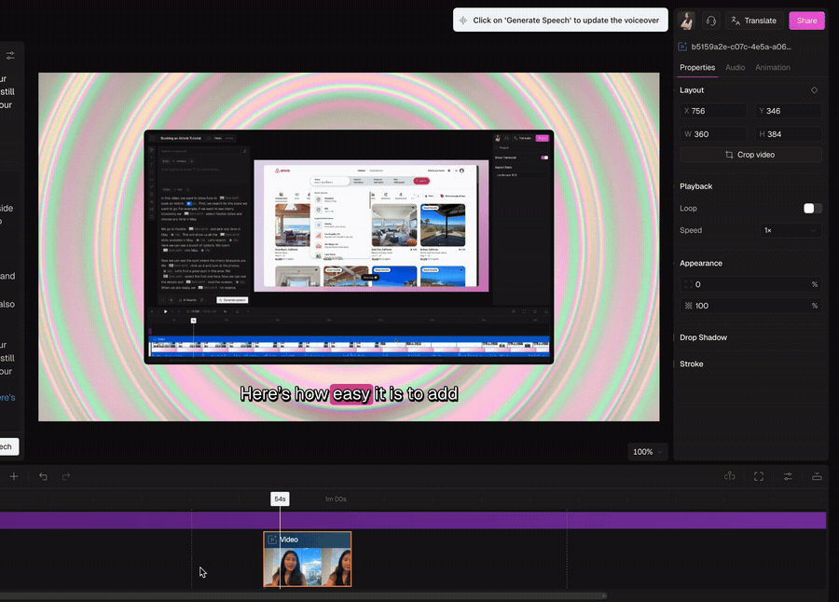This screenshot has width=839, height=602.
Task: Click the opacity checkerboard icon
Action: click(x=688, y=306)
